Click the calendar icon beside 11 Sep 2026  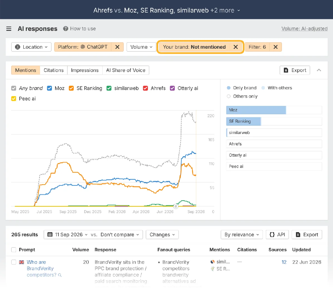[x=50, y=235]
